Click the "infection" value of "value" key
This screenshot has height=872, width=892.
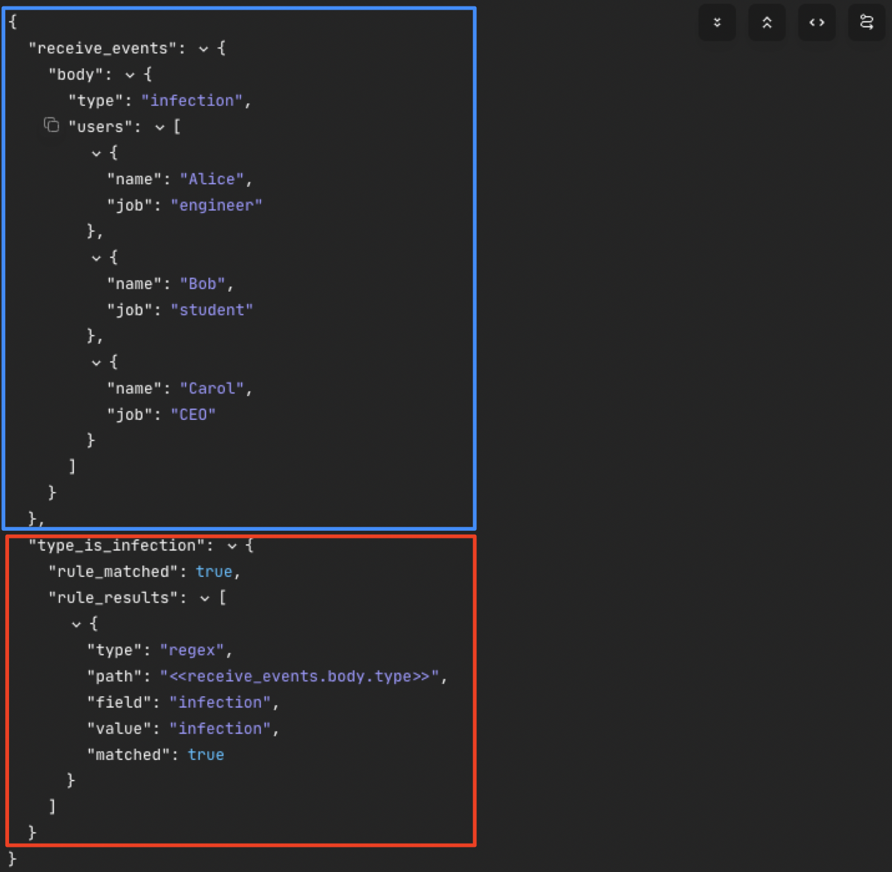220,729
